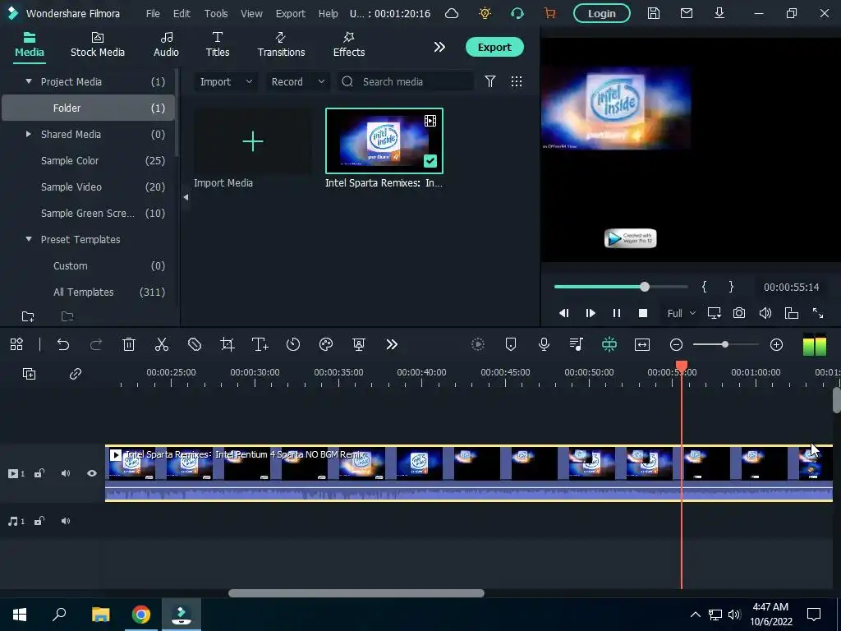
Task: Open preview display settings monitor icon
Action: coord(714,313)
